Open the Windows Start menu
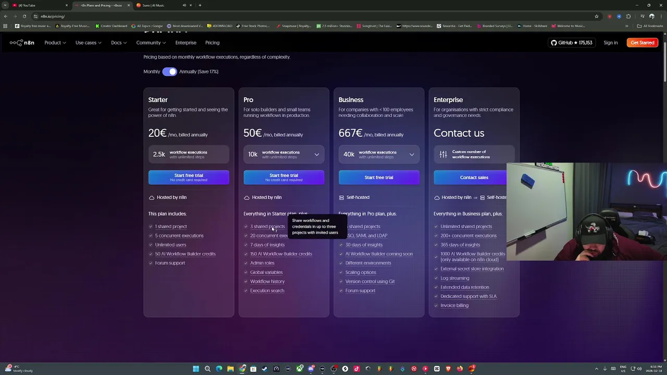Viewport: 667px width, 375px height. [196, 369]
